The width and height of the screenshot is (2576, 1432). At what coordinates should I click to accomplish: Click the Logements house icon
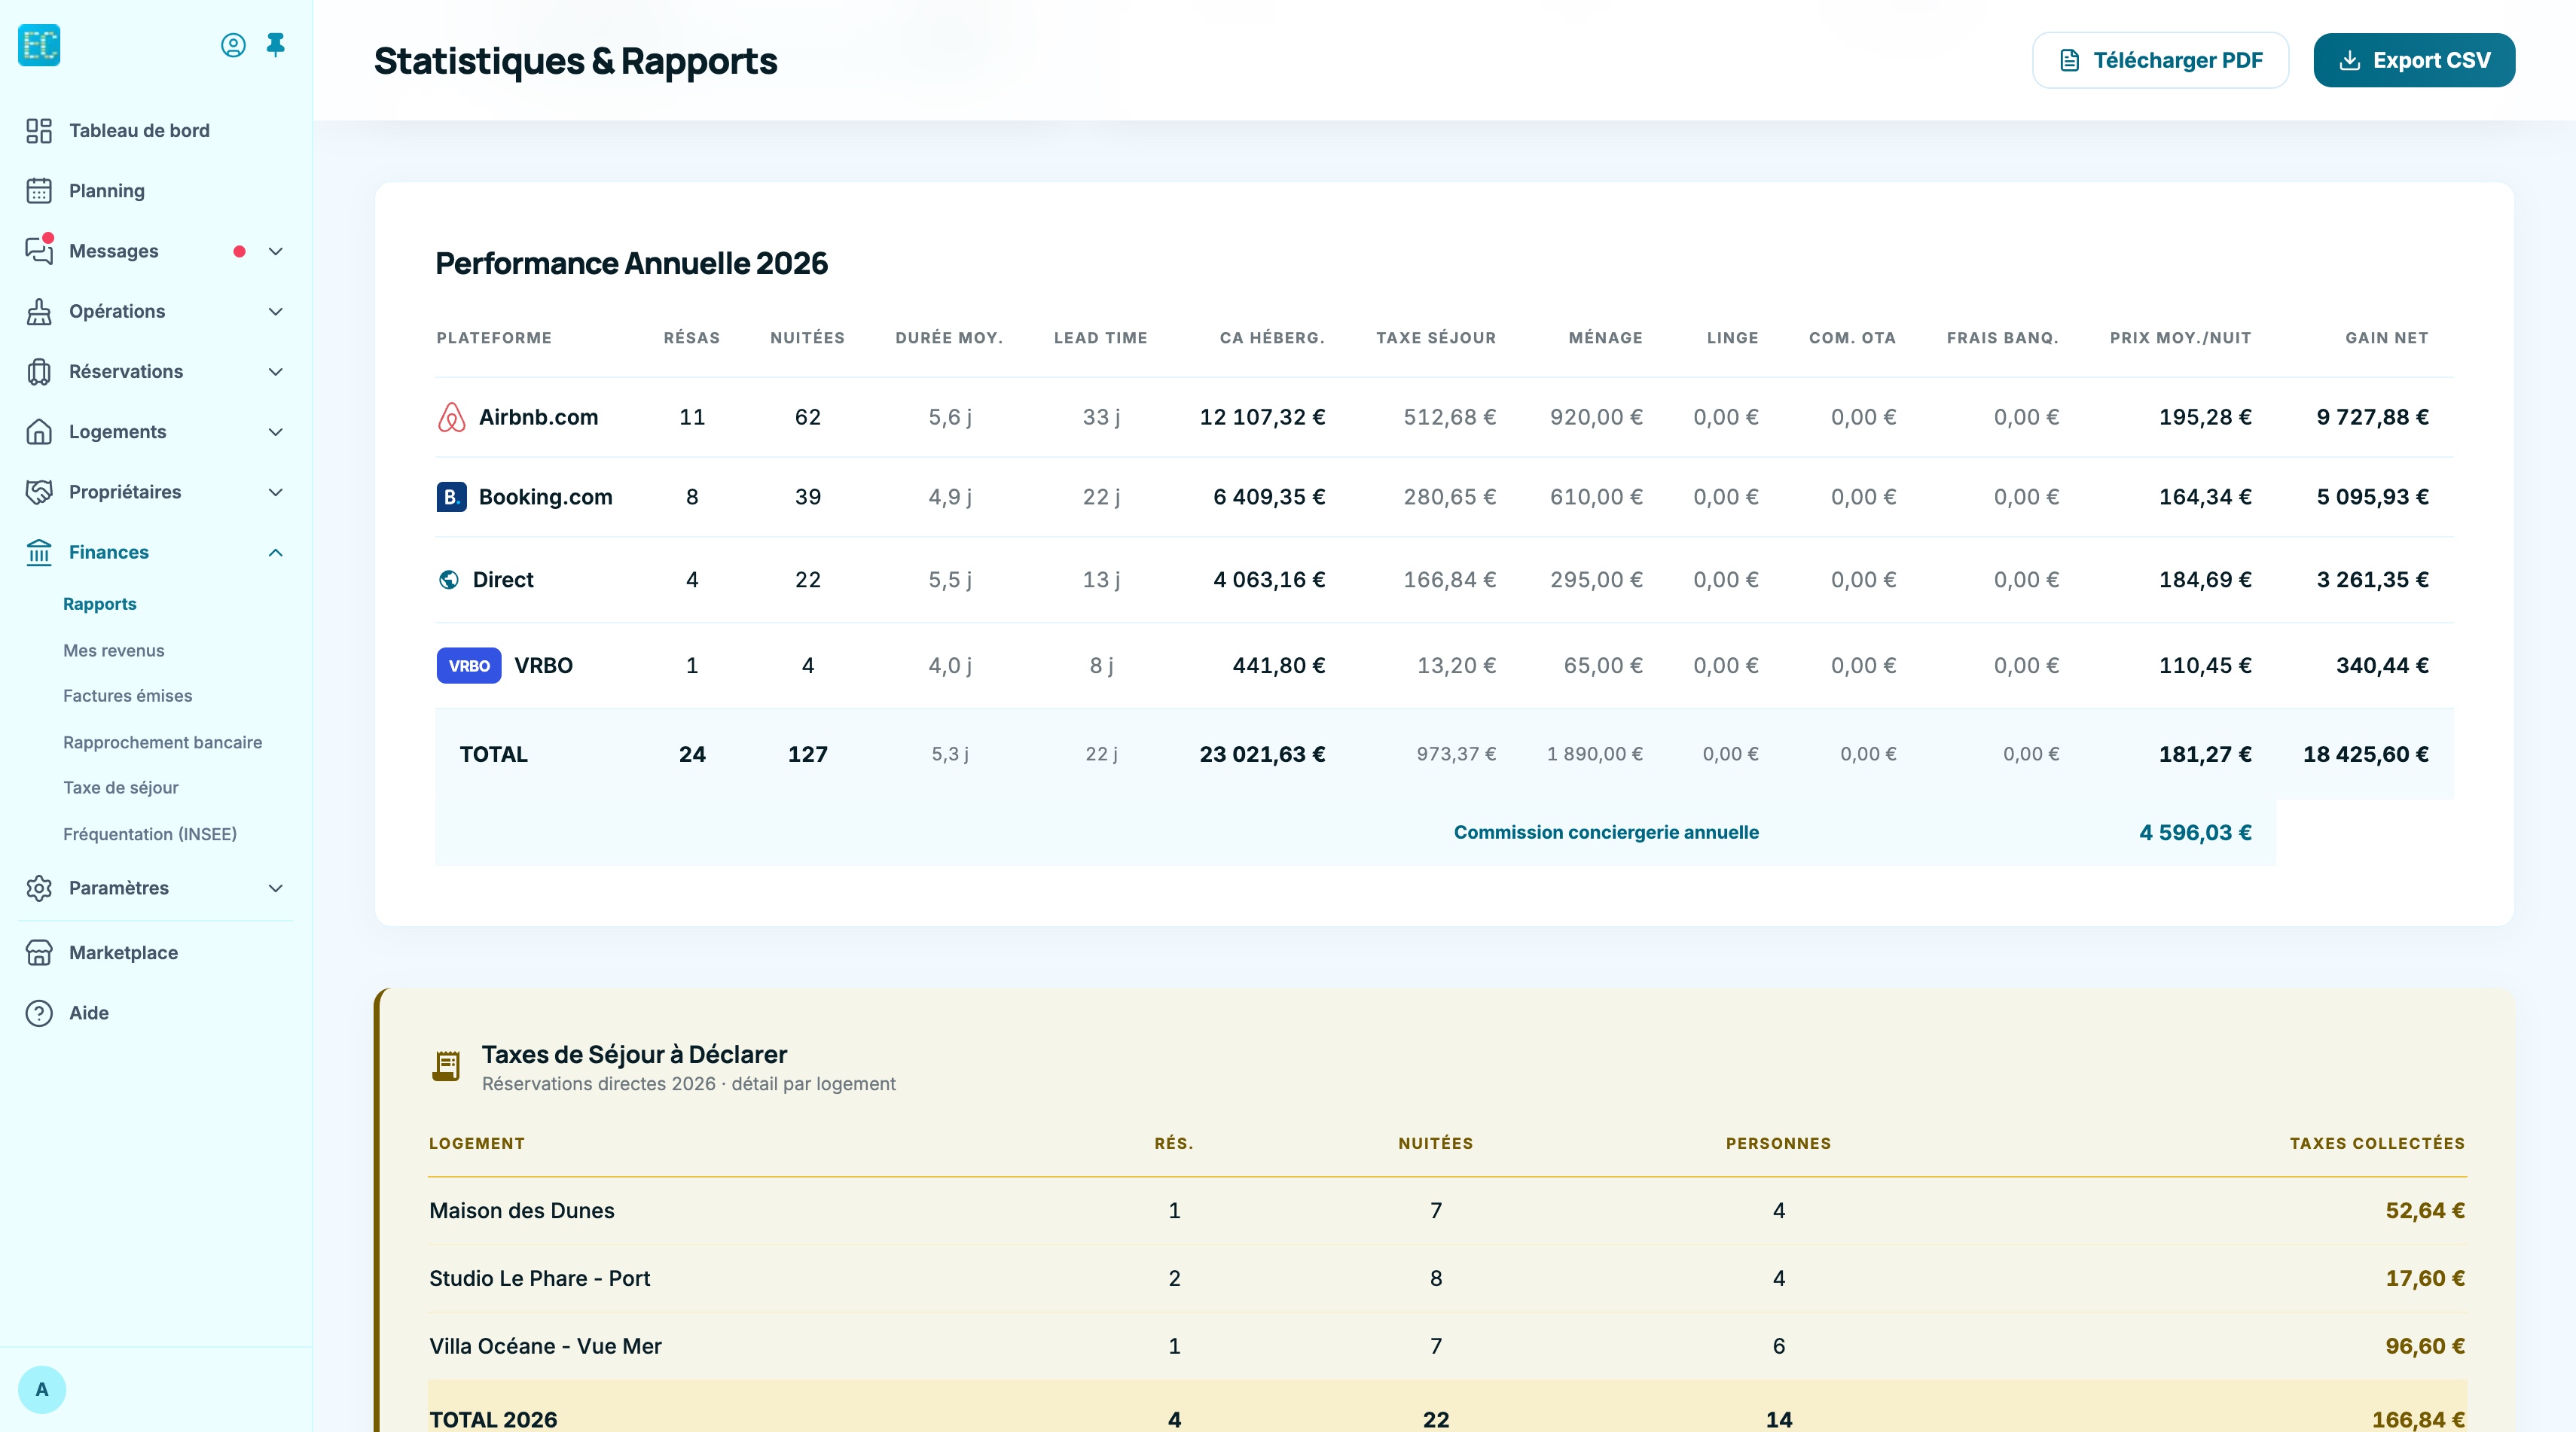click(39, 431)
